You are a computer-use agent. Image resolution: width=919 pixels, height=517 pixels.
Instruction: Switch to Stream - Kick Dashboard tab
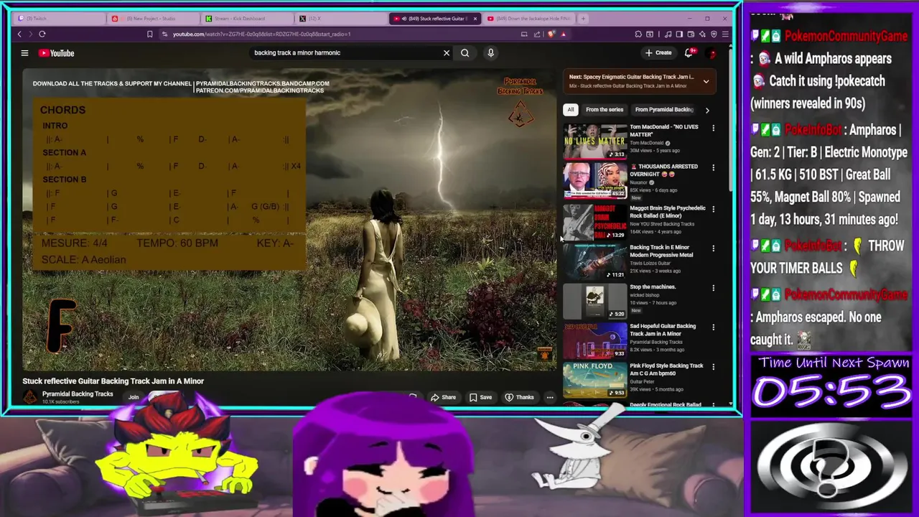click(x=246, y=18)
